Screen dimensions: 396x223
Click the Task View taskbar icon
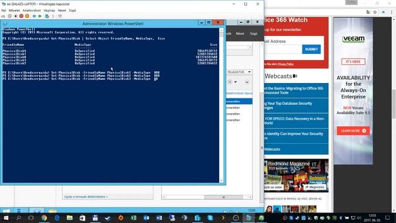31,217
